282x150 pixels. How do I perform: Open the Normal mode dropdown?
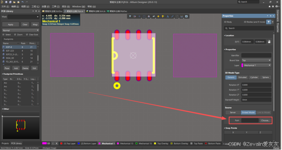pyautogui.click(x=20, y=30)
